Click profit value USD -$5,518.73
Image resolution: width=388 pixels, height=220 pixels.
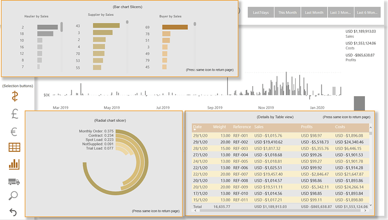click(x=315, y=142)
